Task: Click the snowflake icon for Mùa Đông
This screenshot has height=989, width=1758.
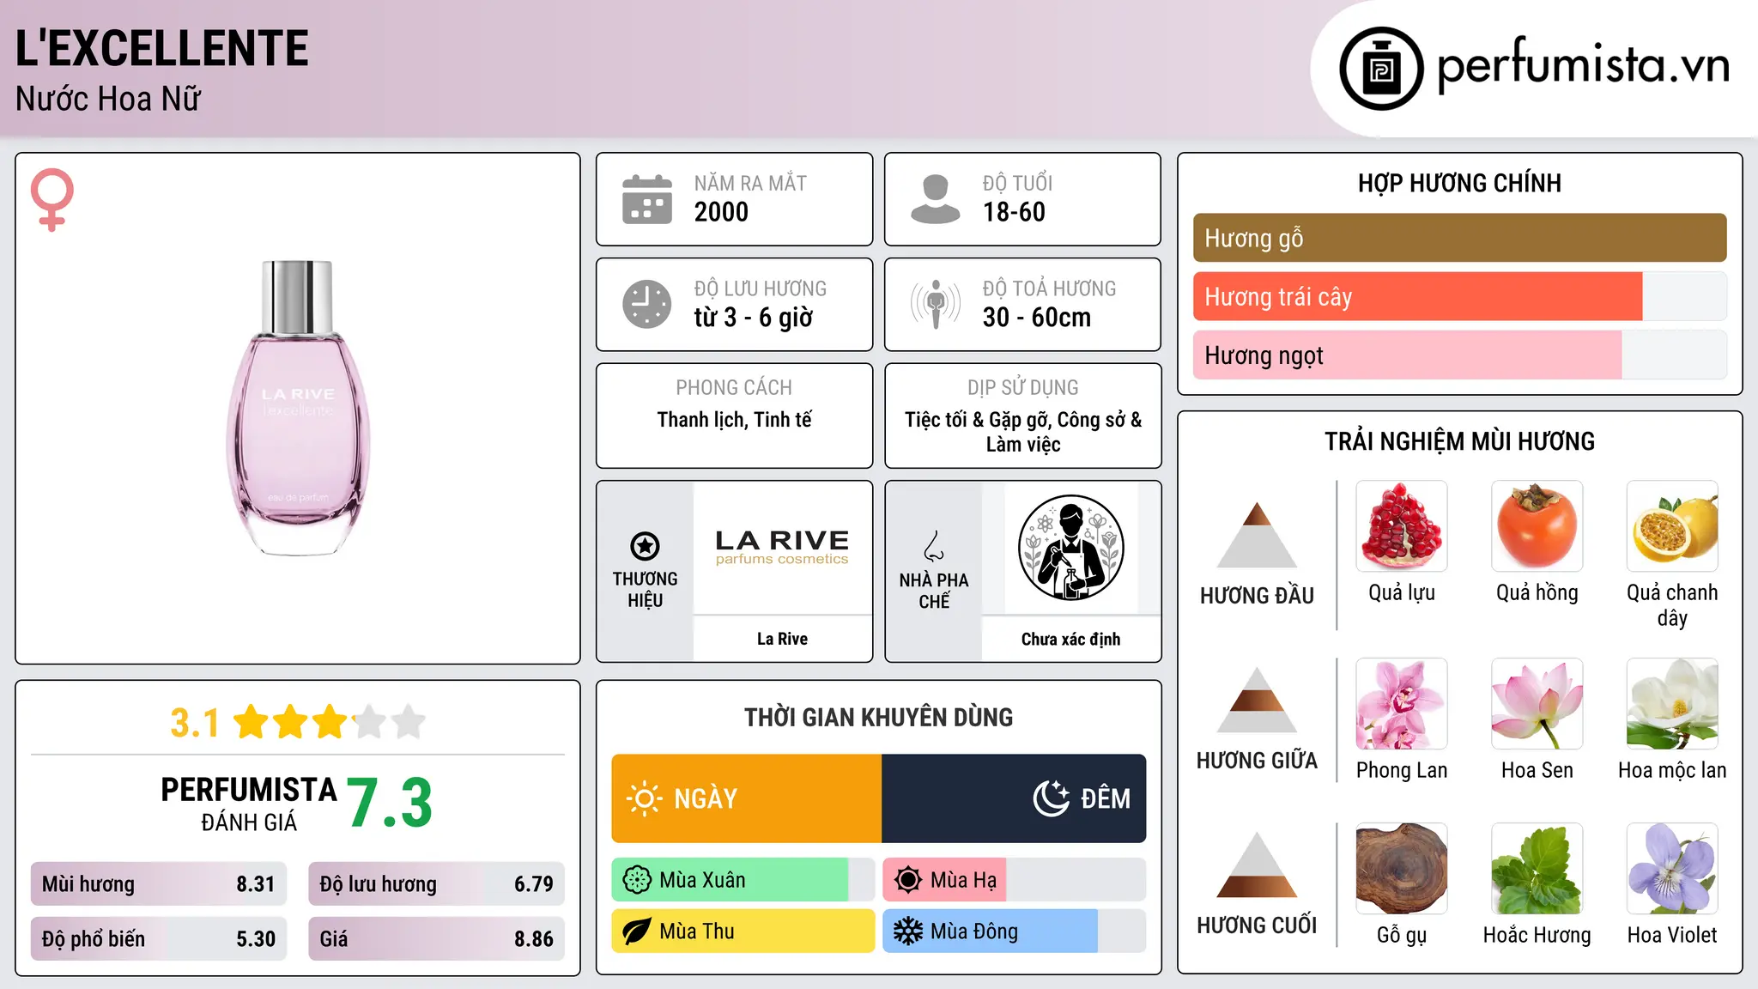Action: coord(908,931)
